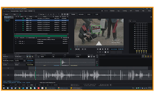Open the Tutorials button
The width and height of the screenshot is (155, 100).
pos(137,11)
